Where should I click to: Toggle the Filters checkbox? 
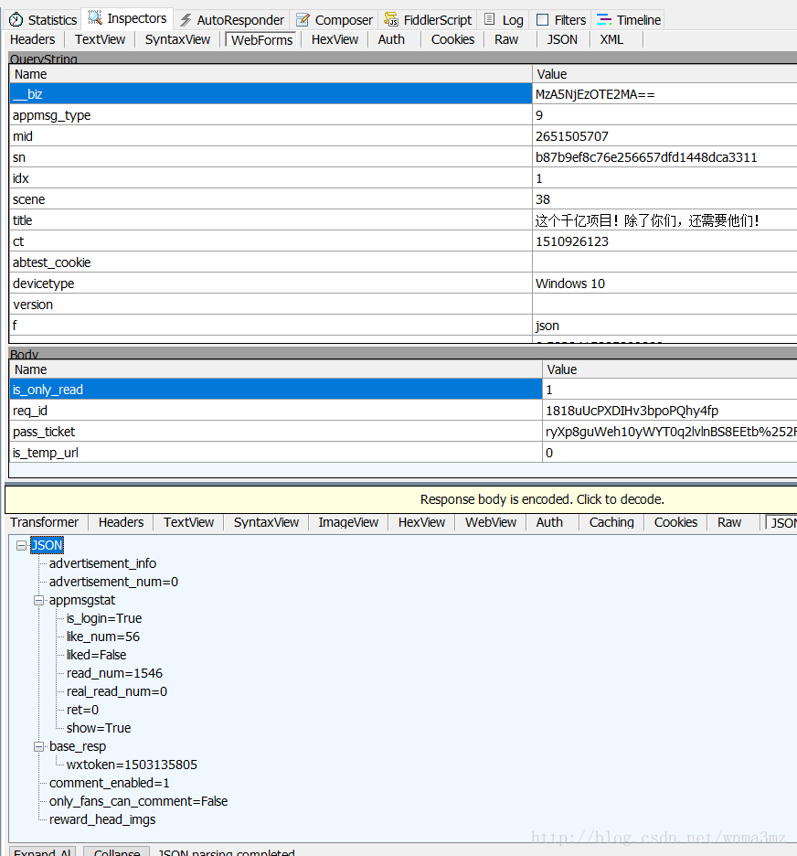[x=542, y=19]
